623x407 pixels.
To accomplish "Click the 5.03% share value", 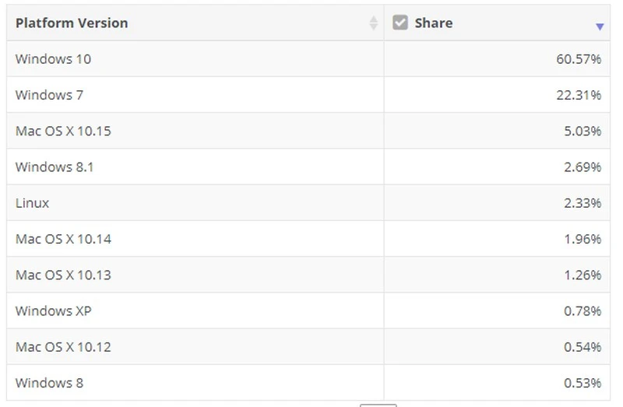I will (x=583, y=131).
